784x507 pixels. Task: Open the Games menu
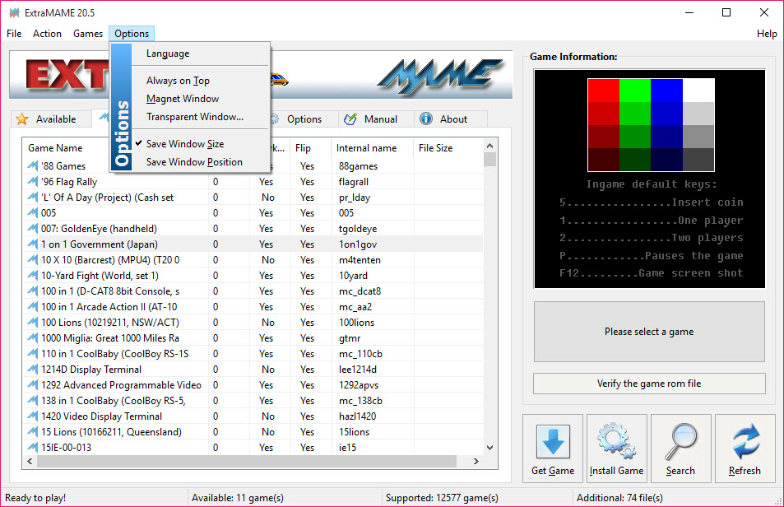point(88,34)
